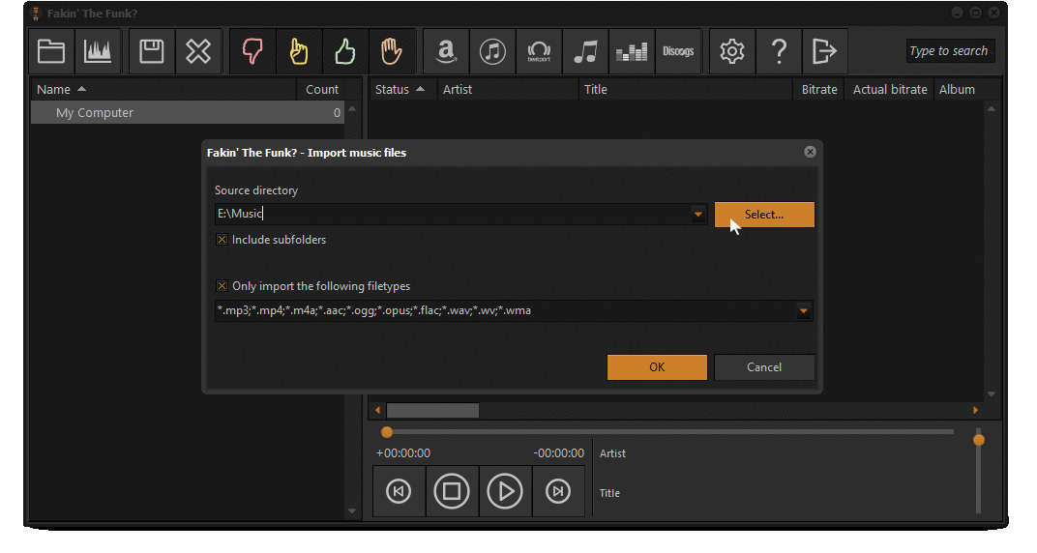The width and height of the screenshot is (1037, 553).
Task: Expand the Source directory dropdown arrow
Action: [697, 214]
